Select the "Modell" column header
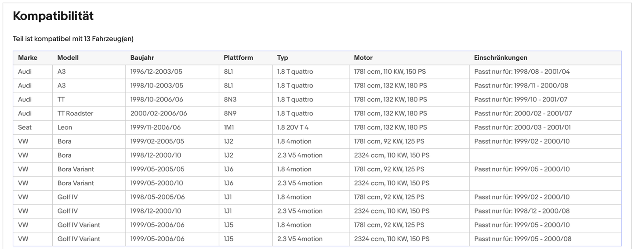Image resolution: width=635 pixels, height=249 pixels. click(68, 58)
